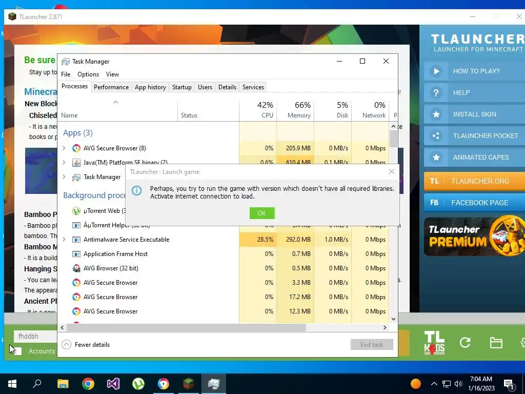Screen dimensions: 525x394
Task: Open taskbar Search magnifier
Action: 37,384
